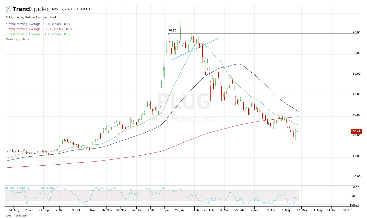Click the 60.00 price axis label

357,53
